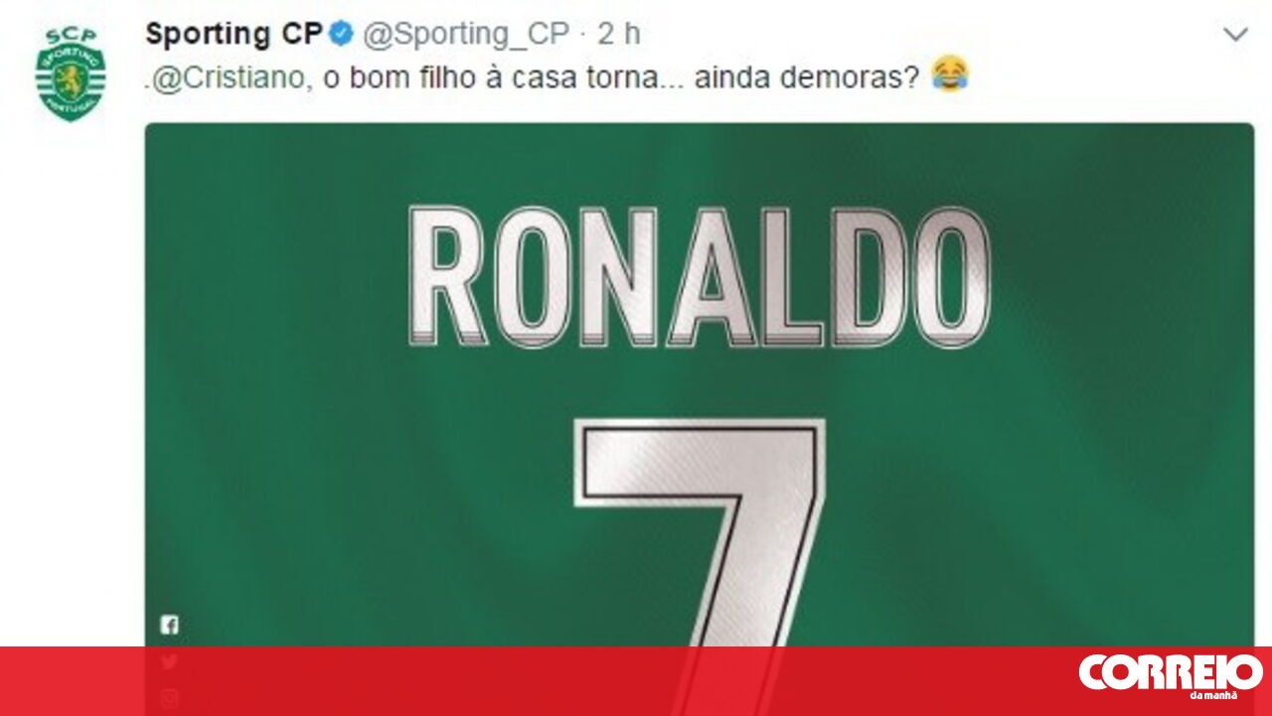
Task: Open the Sporting CP display name
Action: (x=234, y=34)
